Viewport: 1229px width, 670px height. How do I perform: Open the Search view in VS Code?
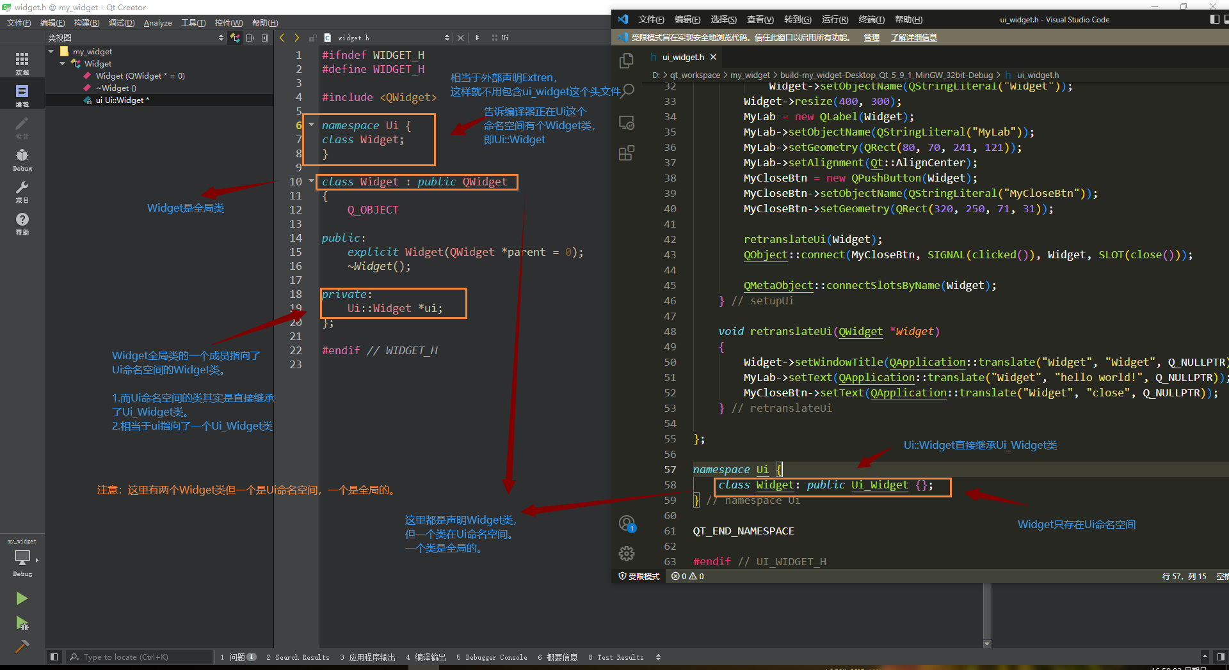click(x=628, y=90)
